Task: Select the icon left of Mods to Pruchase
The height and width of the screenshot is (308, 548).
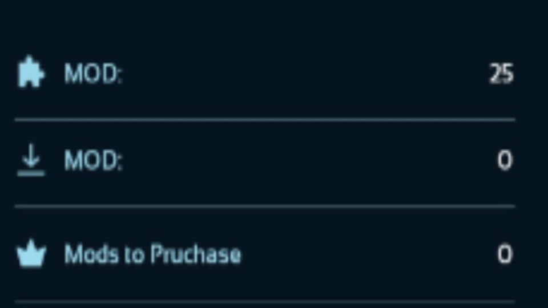Action: pos(31,254)
